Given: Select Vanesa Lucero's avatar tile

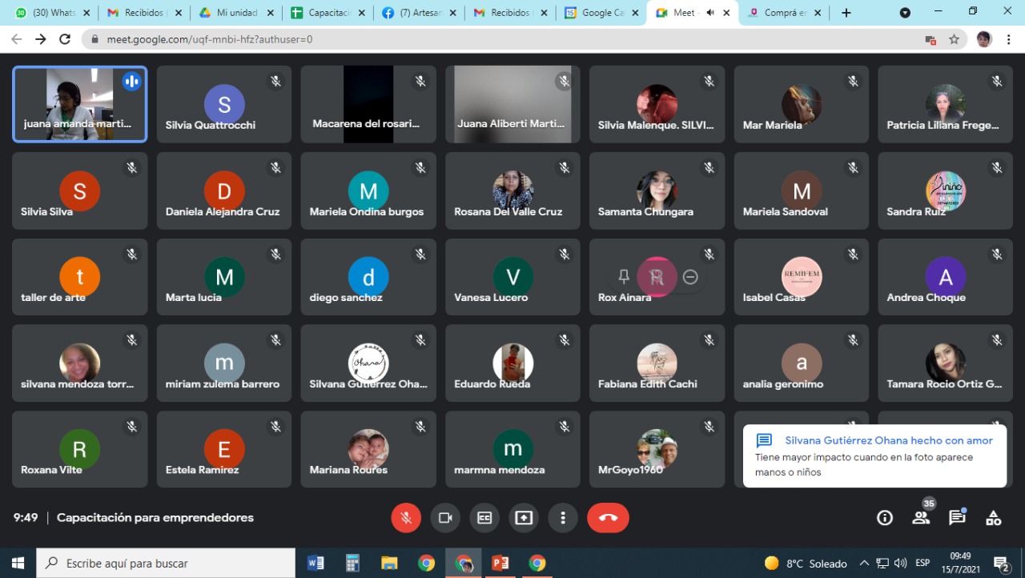Looking at the screenshot, I should (x=512, y=277).
